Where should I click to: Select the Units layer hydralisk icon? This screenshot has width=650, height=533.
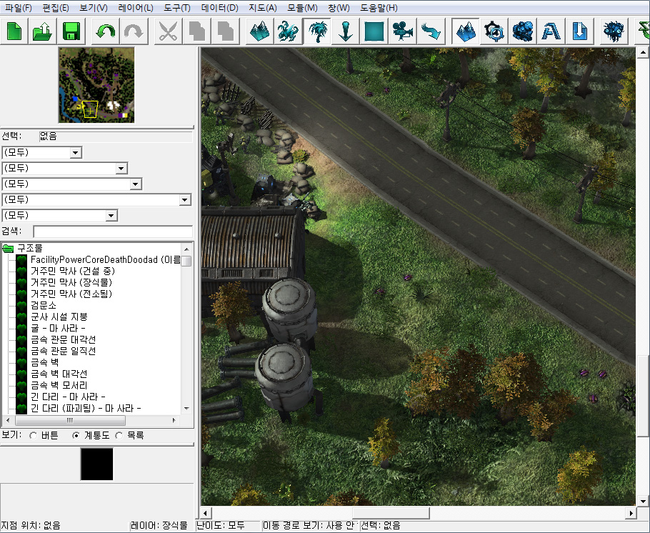coord(288,31)
